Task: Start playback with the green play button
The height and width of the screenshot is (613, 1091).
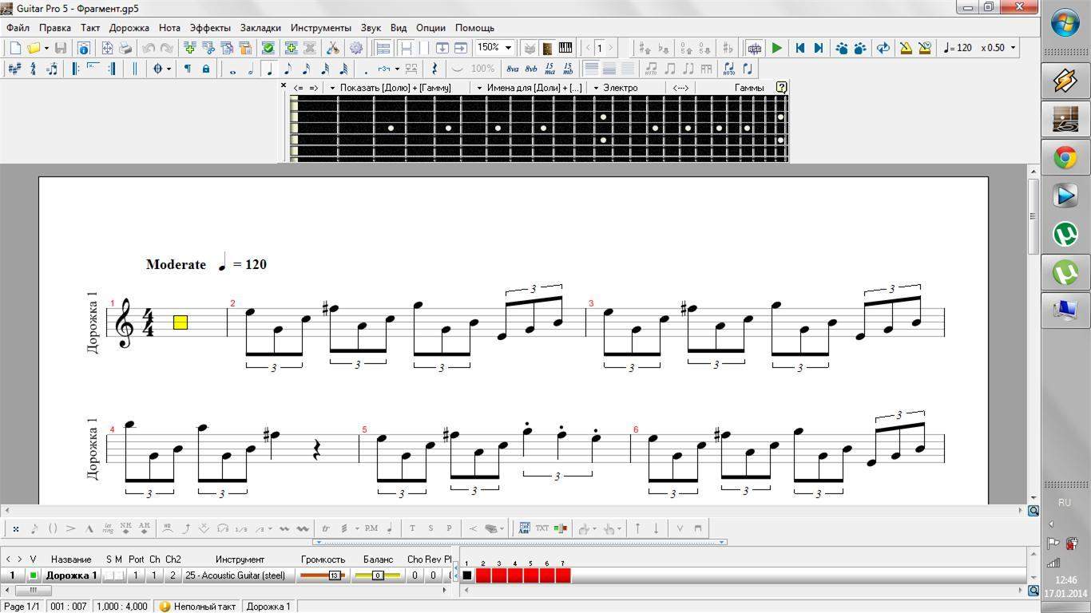Action: 776,48
